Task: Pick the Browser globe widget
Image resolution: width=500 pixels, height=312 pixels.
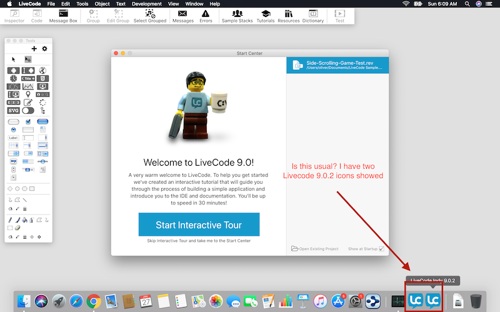Action: pos(42,70)
